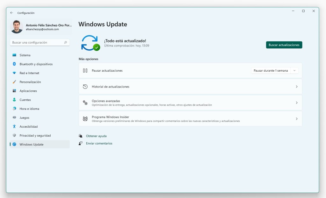This screenshot has height=198, width=326.
Task: Open Red e Internet settings
Action: coord(29,73)
